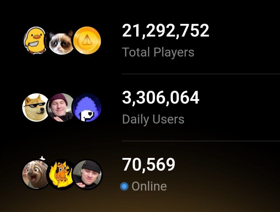Viewport: 280px width, 212px height.
Task: Select the blue pixel hooded character avatar
Action: [87, 107]
